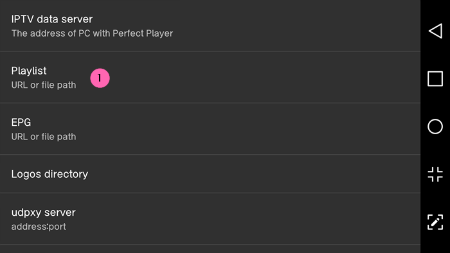Image resolution: width=450 pixels, height=253 pixels.
Task: Select the udpxy server setting
Action: (x=210, y=219)
